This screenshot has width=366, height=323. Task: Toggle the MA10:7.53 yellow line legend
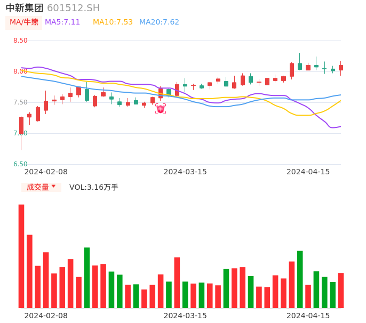113,22
